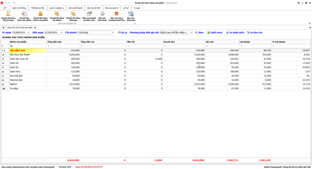Switch to Báo cáo tài chính tab

tap(94, 8)
